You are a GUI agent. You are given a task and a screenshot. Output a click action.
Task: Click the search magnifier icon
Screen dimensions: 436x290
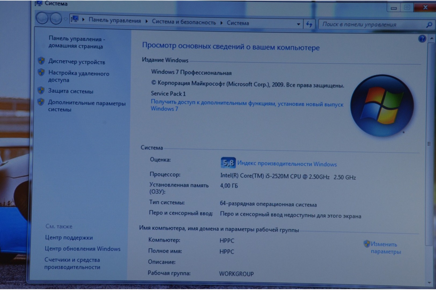429,25
